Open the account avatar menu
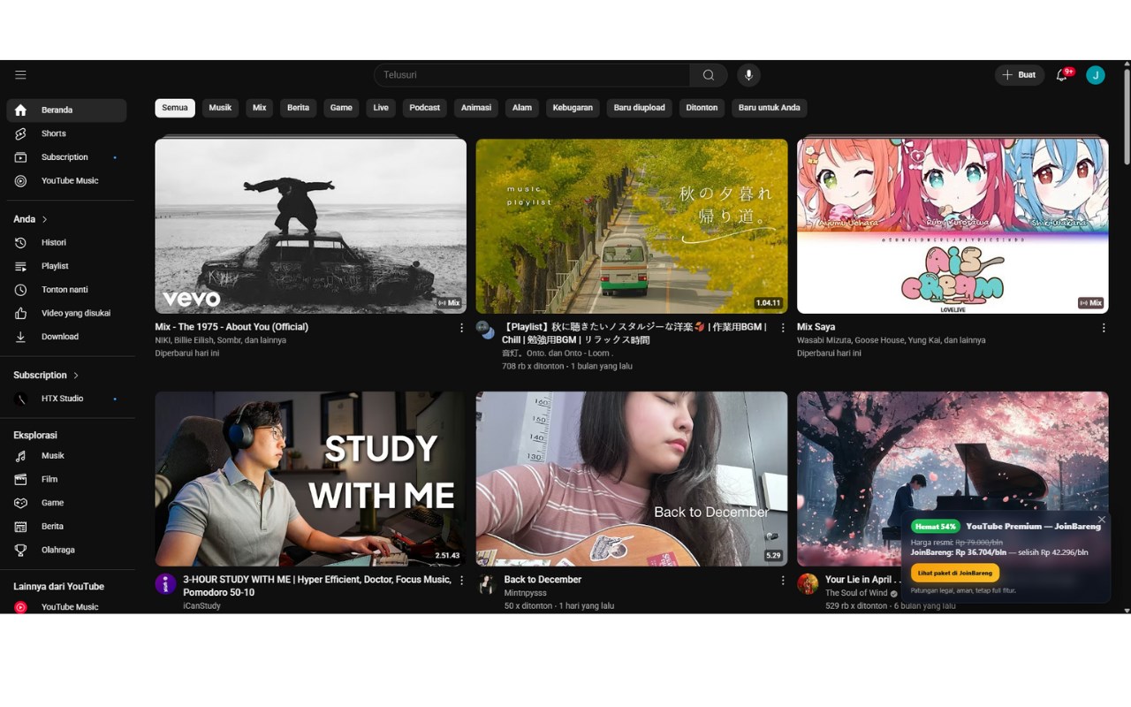 click(x=1096, y=75)
